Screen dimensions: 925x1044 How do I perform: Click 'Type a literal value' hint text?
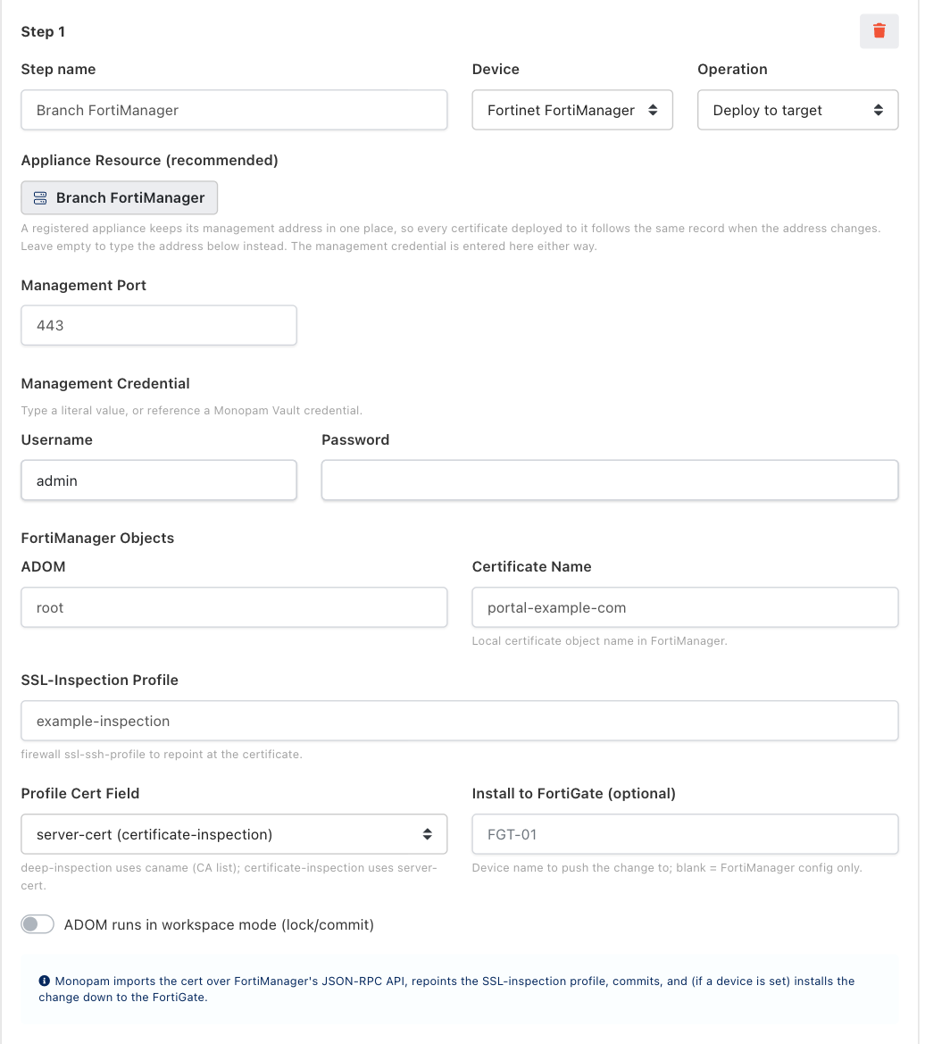(192, 410)
